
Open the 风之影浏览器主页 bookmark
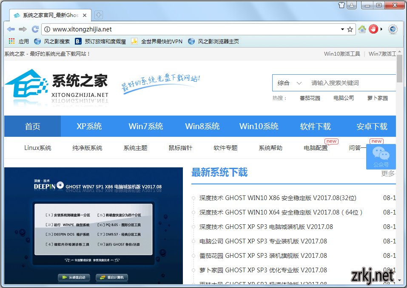click(213, 41)
